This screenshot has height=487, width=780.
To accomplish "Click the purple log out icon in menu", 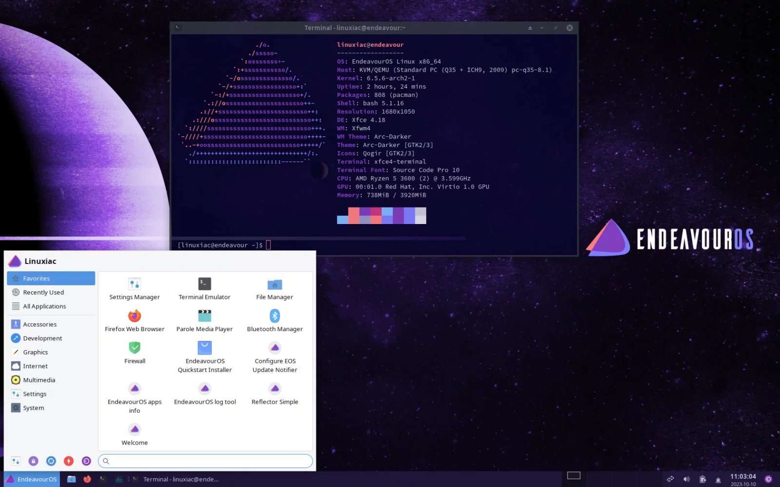I will pyautogui.click(x=86, y=461).
